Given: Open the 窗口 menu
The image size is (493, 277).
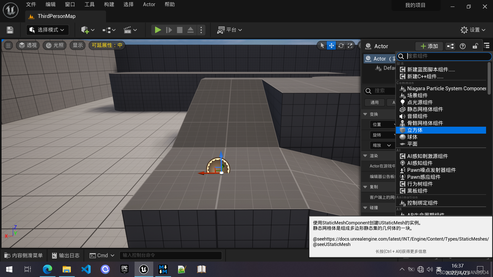Looking at the screenshot, I should click(70, 4).
